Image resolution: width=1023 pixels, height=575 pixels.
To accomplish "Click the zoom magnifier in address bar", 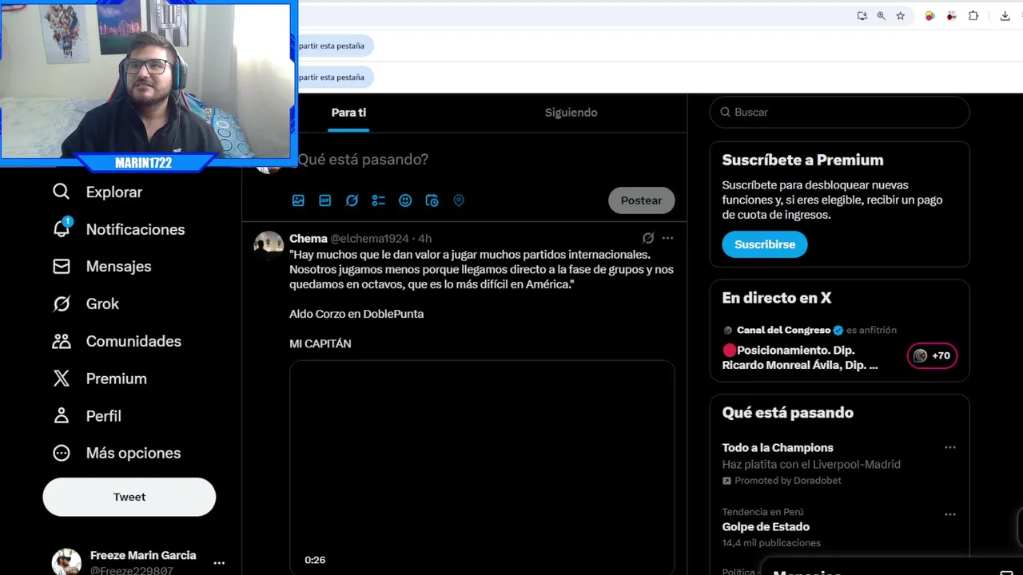I will click(881, 15).
